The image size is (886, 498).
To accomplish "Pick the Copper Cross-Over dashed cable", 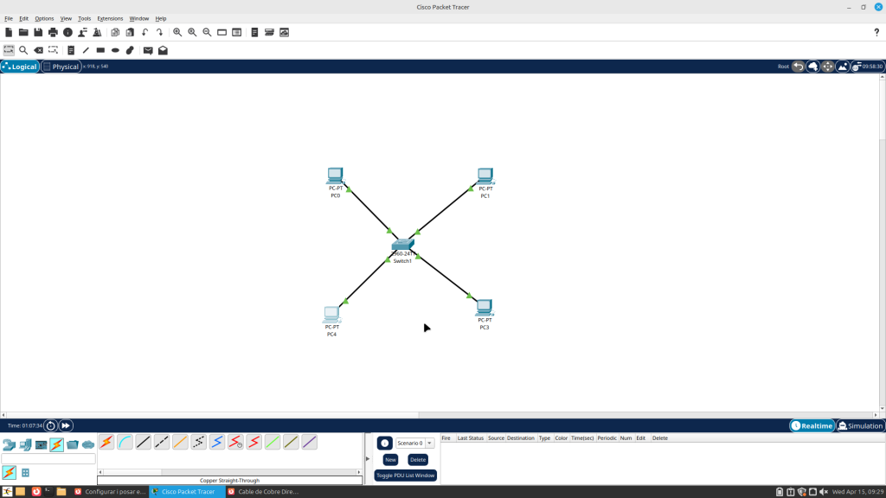I will point(162,443).
